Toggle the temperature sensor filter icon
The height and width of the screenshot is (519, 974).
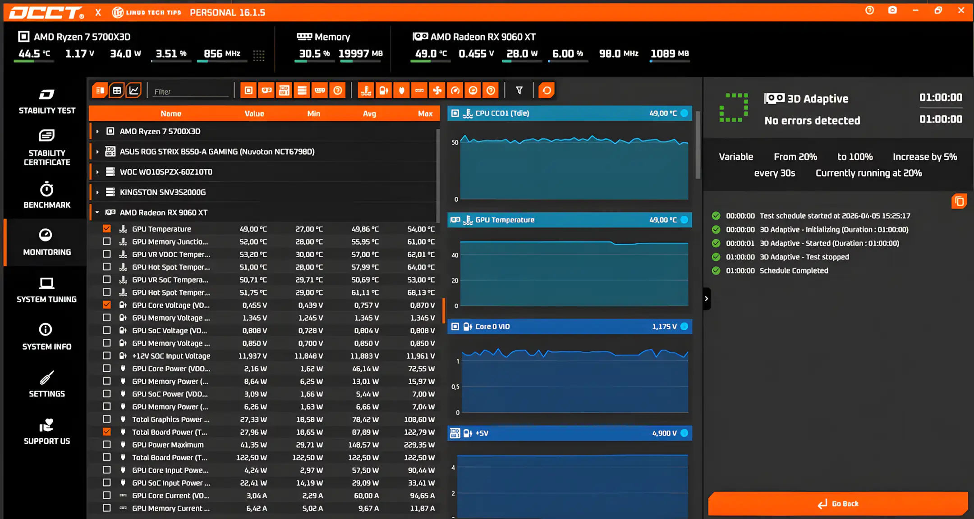[366, 91]
